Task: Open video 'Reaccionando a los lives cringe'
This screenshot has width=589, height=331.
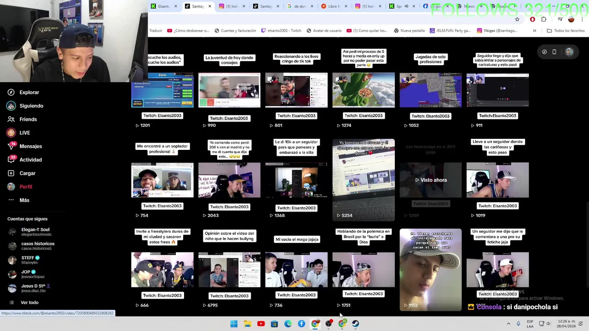Action: [x=296, y=90]
